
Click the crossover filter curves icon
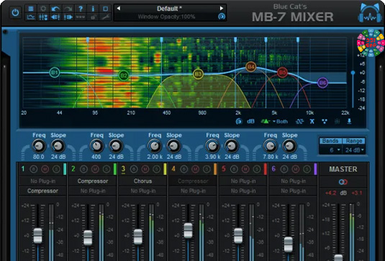(299, 122)
